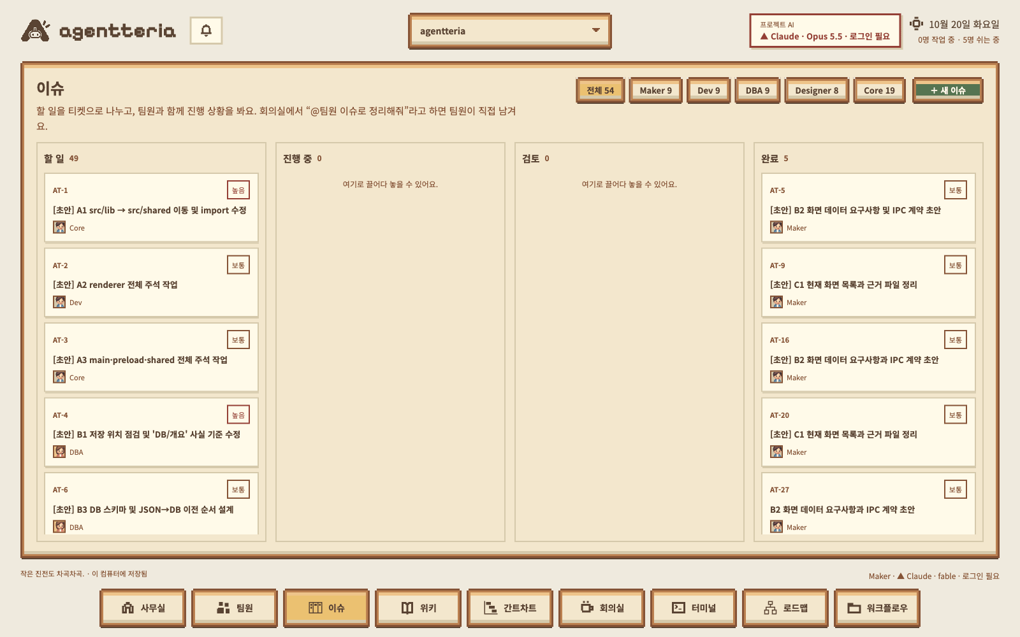Viewport: 1020px width, 637px height.
Task: Click the 할 일 49 column header
Action: (61, 158)
